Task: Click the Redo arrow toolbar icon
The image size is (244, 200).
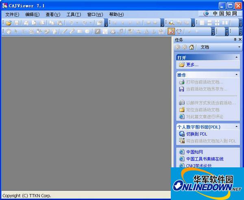Action: pyautogui.click(x=85, y=23)
